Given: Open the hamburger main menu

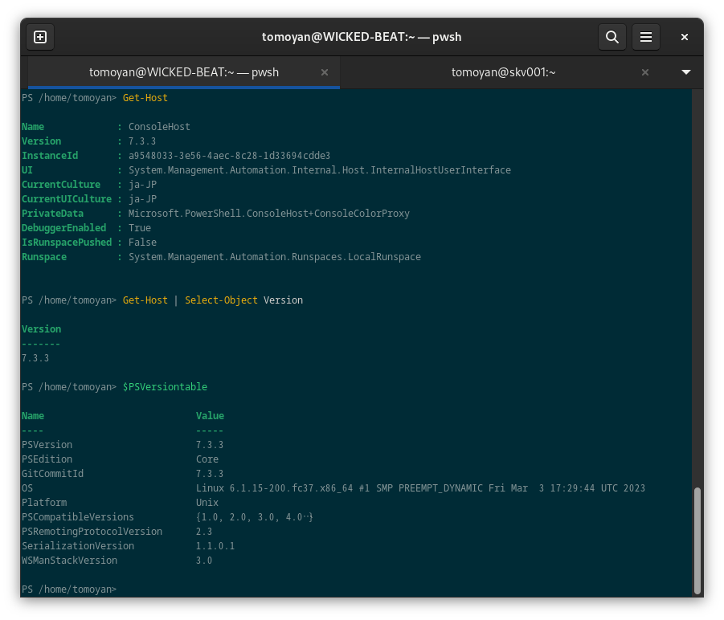Looking at the screenshot, I should (x=645, y=37).
